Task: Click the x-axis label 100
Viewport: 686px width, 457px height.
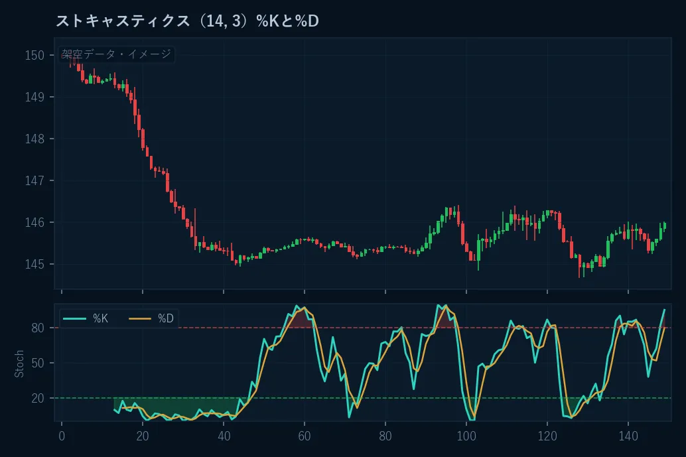Action: click(x=466, y=436)
